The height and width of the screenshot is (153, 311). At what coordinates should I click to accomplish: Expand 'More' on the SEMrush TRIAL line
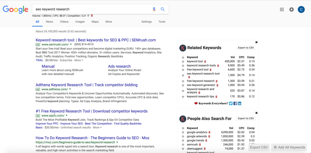[79, 60]
